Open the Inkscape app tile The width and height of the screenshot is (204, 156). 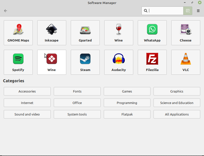[52, 33]
